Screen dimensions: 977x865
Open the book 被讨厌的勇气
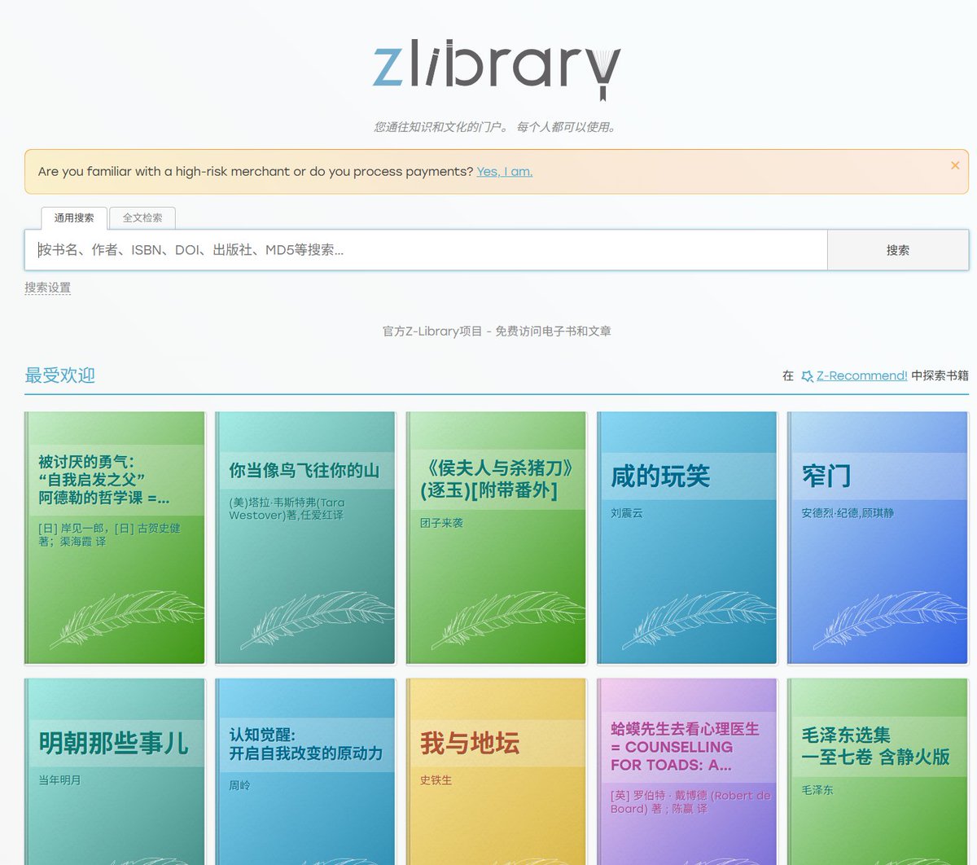pyautogui.click(x=115, y=538)
